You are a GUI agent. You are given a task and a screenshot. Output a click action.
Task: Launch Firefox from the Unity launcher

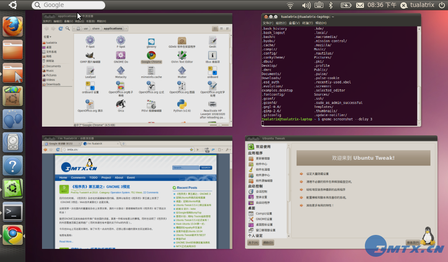tap(13, 27)
